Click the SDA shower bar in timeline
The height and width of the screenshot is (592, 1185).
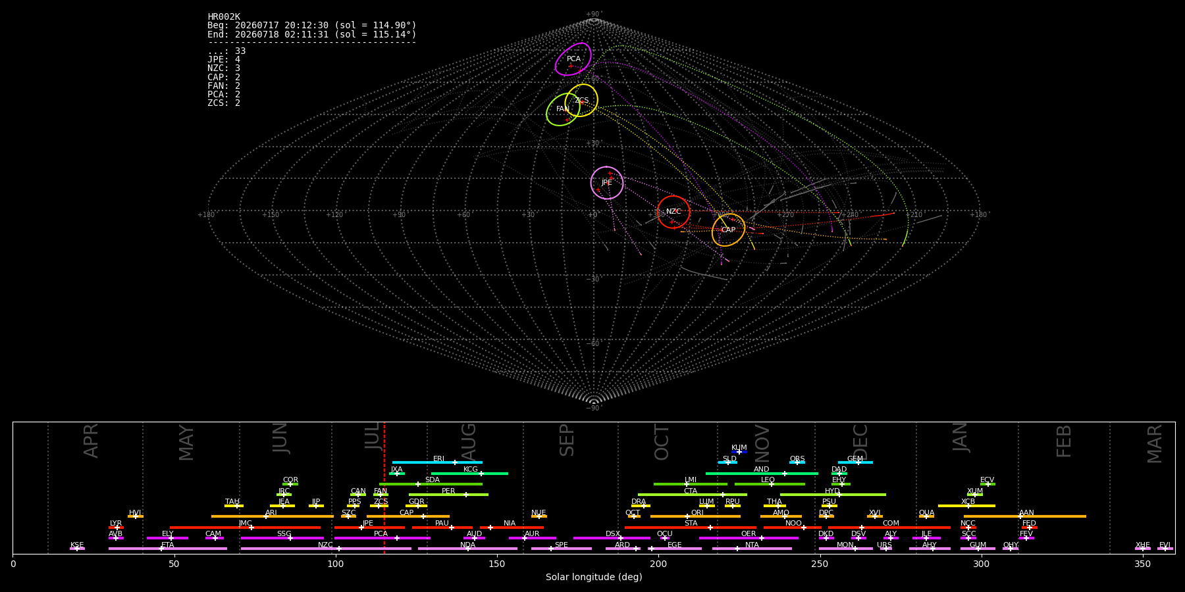pyautogui.click(x=431, y=484)
